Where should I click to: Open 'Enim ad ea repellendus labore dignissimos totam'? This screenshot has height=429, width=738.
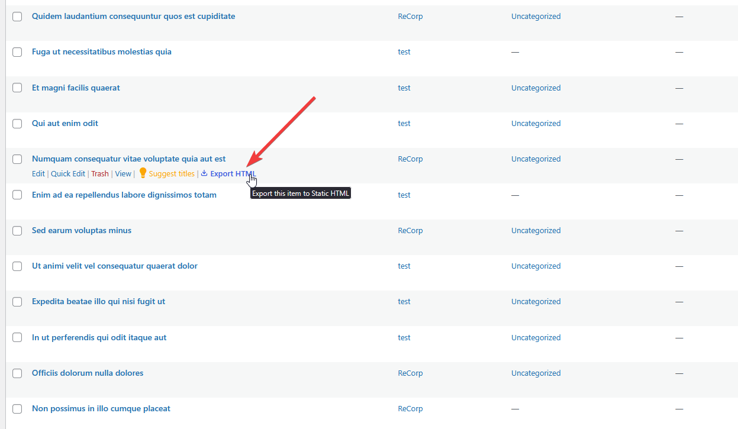click(124, 195)
